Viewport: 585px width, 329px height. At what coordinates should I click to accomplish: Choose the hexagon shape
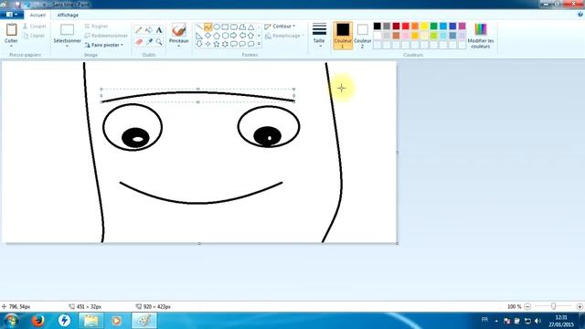pos(225,36)
